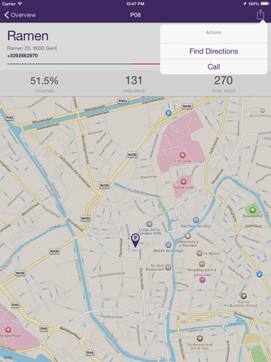This screenshot has width=271, height=362.
Task: Tap the Amadeus Gent 2 restaurant icon
Action: [x=202, y=264]
